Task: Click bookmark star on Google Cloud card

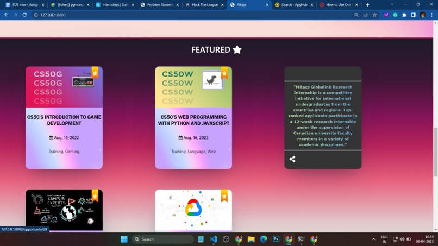Action: (x=224, y=196)
